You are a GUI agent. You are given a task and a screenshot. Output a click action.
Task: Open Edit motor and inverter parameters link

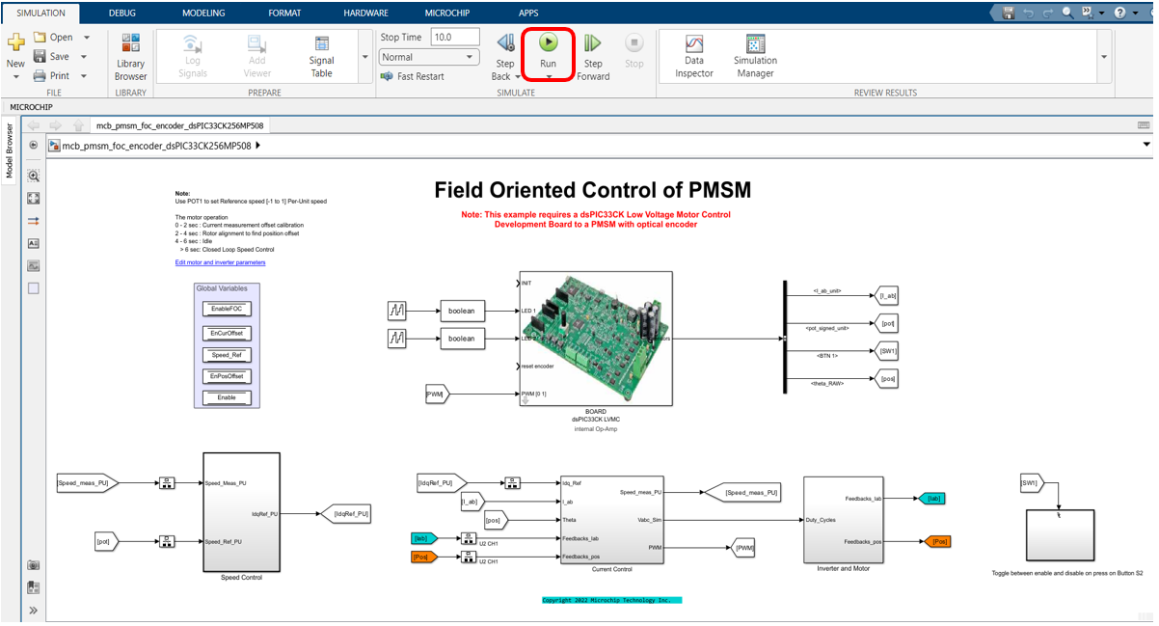221,262
